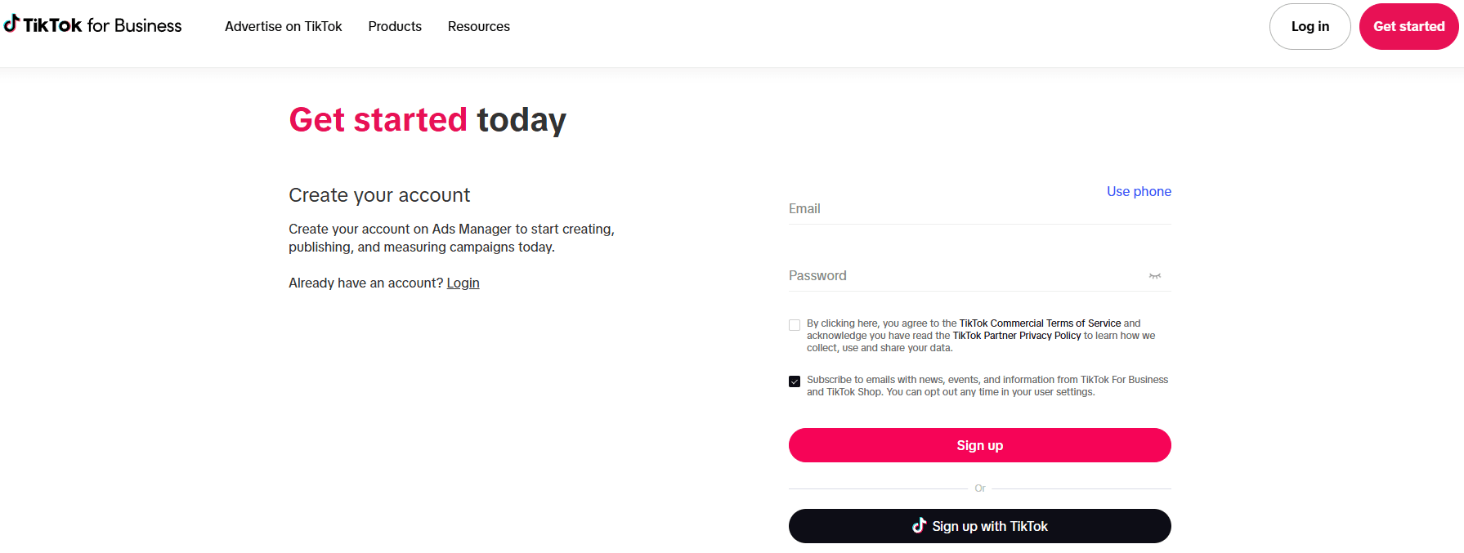Screen dimensions: 1464x553
Task: Open the Products menu
Action: [395, 26]
